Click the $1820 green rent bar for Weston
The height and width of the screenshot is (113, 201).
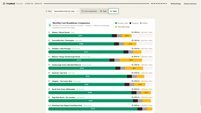click(x=80, y=36)
